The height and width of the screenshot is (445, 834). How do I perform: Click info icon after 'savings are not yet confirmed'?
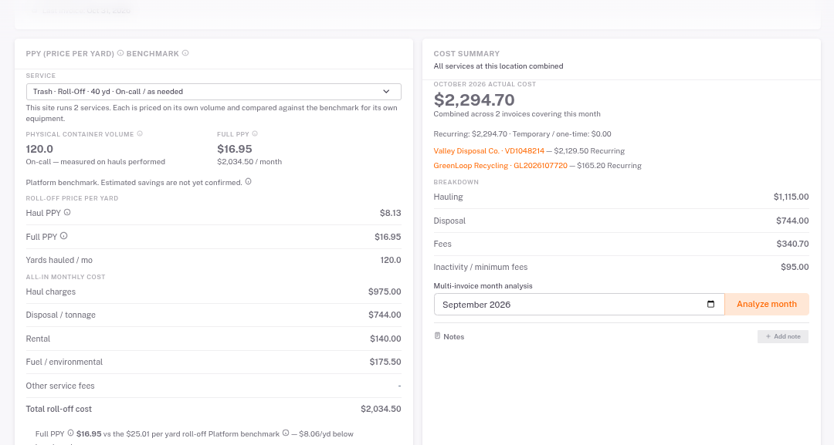[x=248, y=181]
